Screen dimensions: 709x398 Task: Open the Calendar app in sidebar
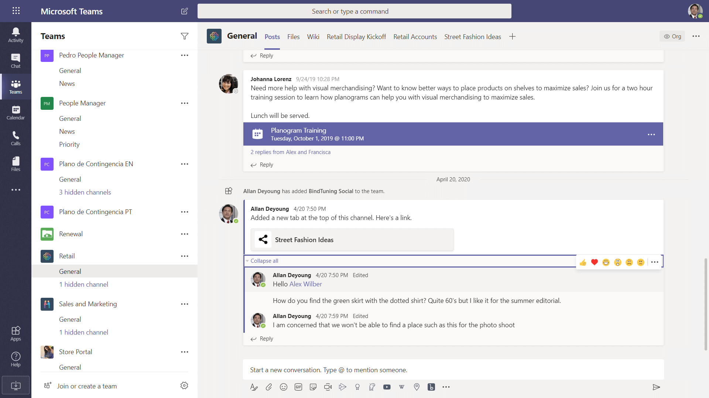click(16, 112)
